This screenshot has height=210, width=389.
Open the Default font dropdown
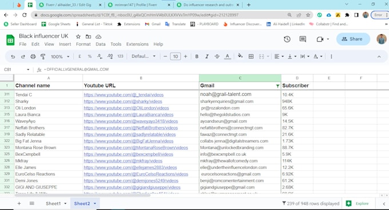(x=144, y=56)
